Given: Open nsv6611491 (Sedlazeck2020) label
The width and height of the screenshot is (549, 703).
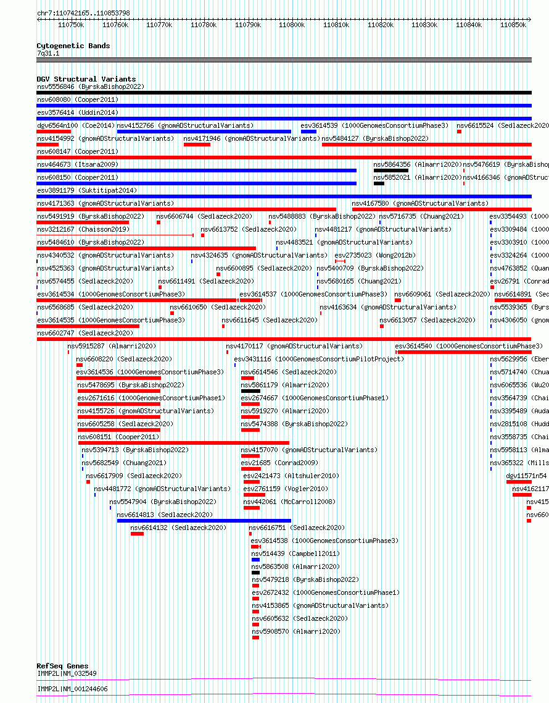Looking at the screenshot, I should pyautogui.click(x=206, y=282).
